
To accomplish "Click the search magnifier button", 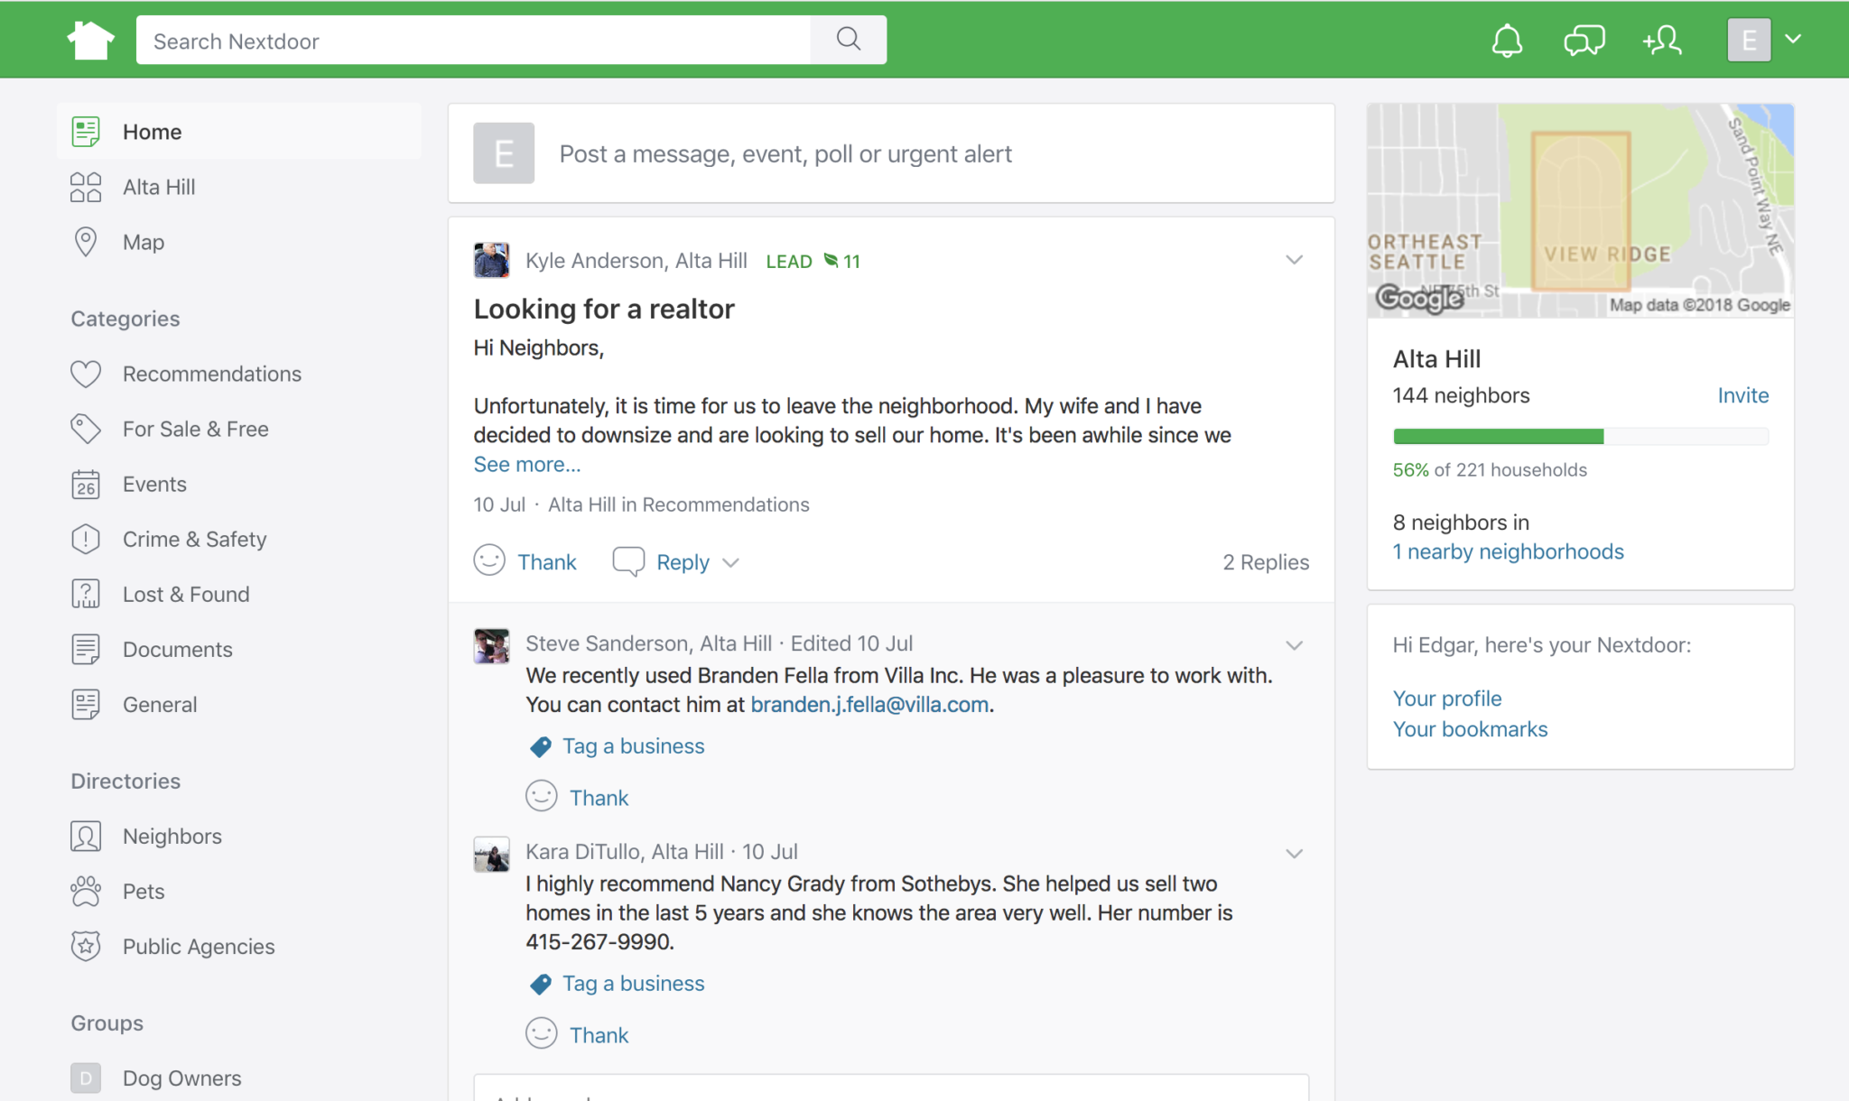I will coord(848,40).
